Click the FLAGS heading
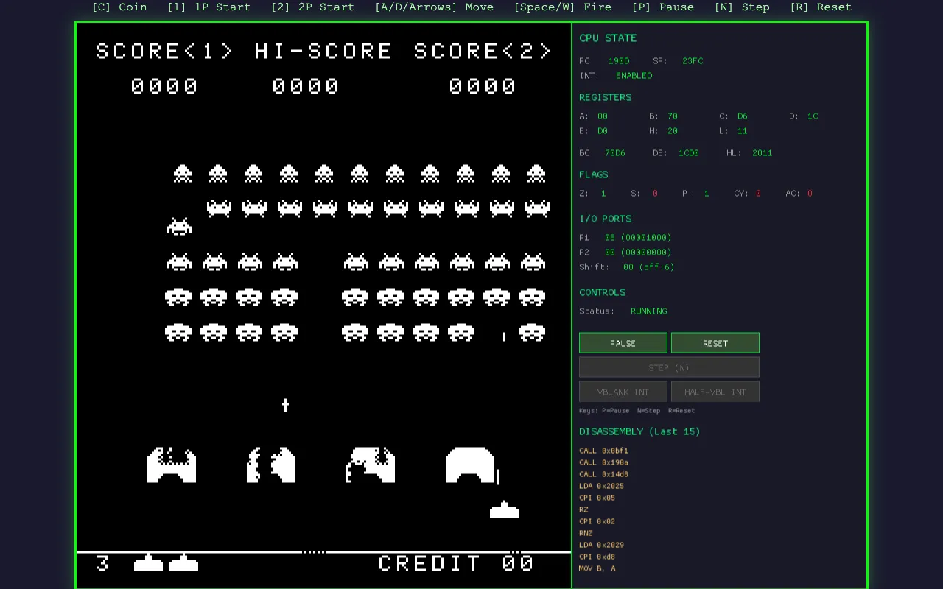The height and width of the screenshot is (589, 943). [x=594, y=174]
